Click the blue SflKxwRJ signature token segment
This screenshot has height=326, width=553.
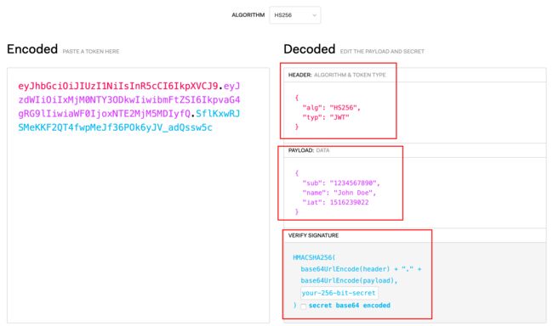218,114
